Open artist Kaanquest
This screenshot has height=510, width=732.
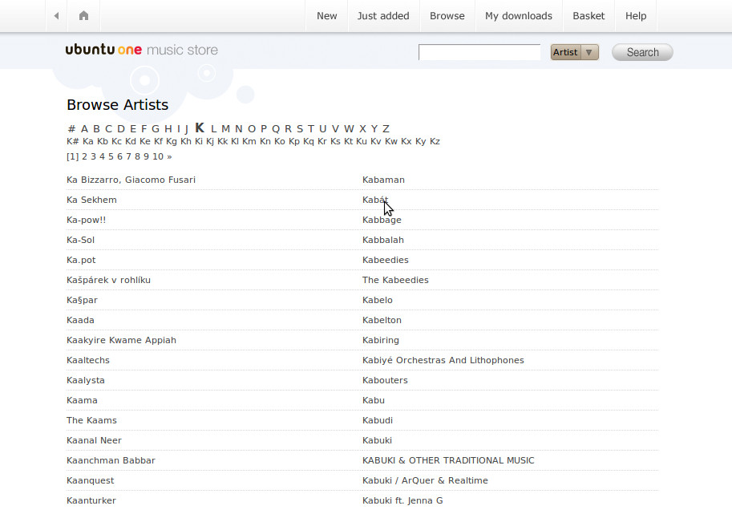(91, 481)
